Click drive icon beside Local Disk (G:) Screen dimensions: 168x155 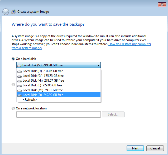(19, 76)
